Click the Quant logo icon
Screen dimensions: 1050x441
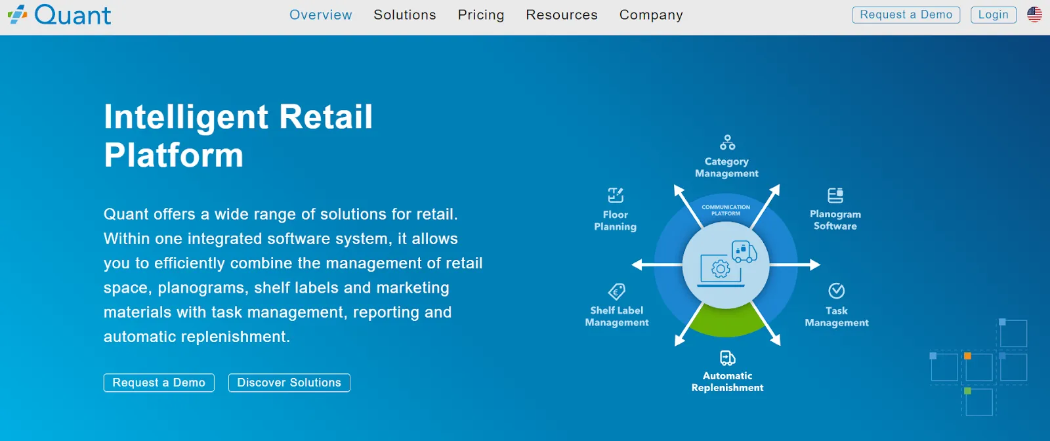pyautogui.click(x=17, y=14)
